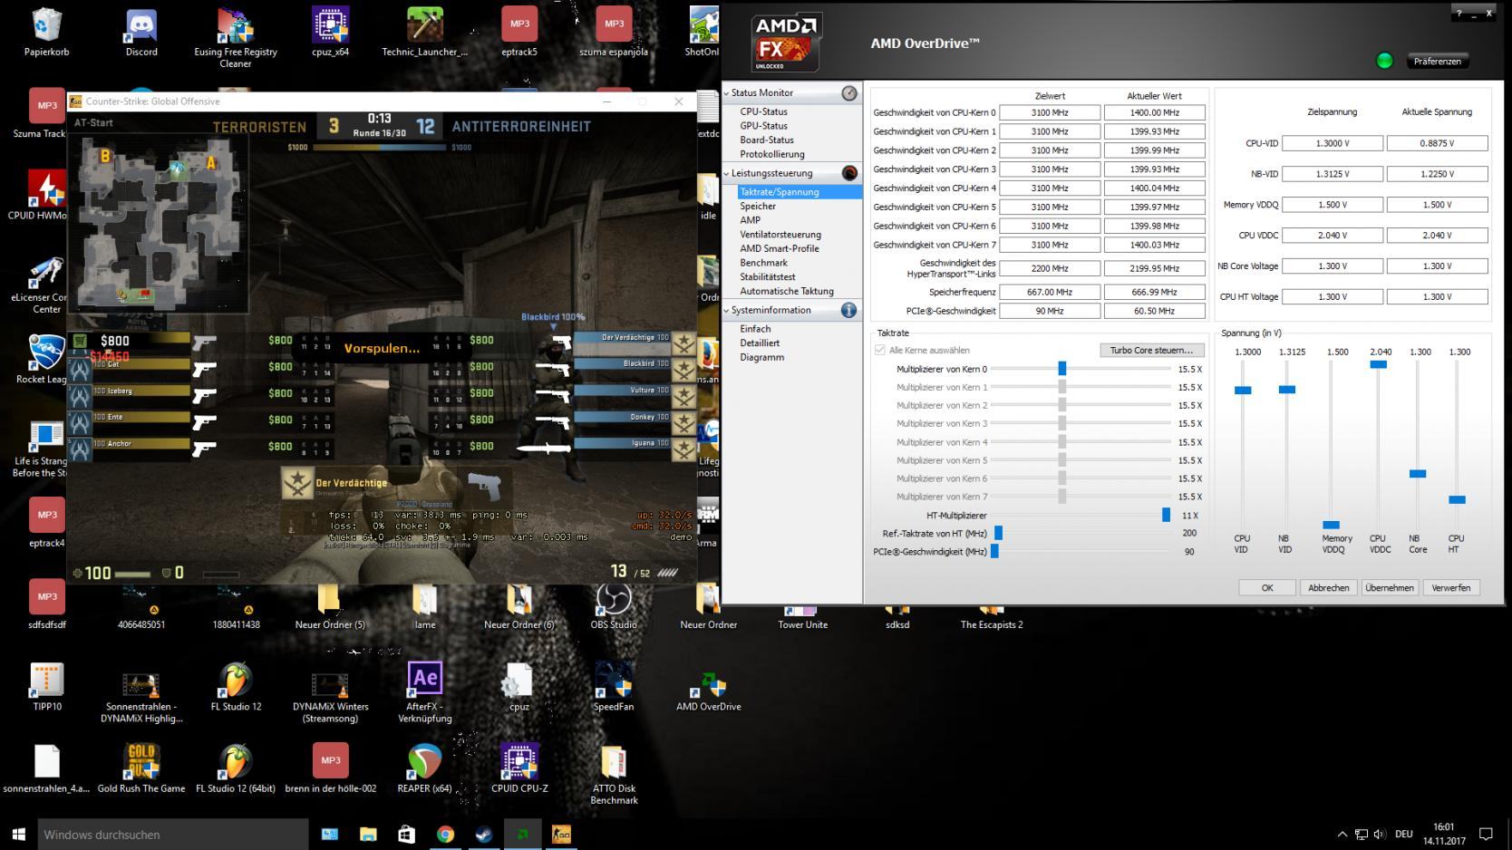Click the DEU language indicator in the taskbar

pyautogui.click(x=1404, y=834)
